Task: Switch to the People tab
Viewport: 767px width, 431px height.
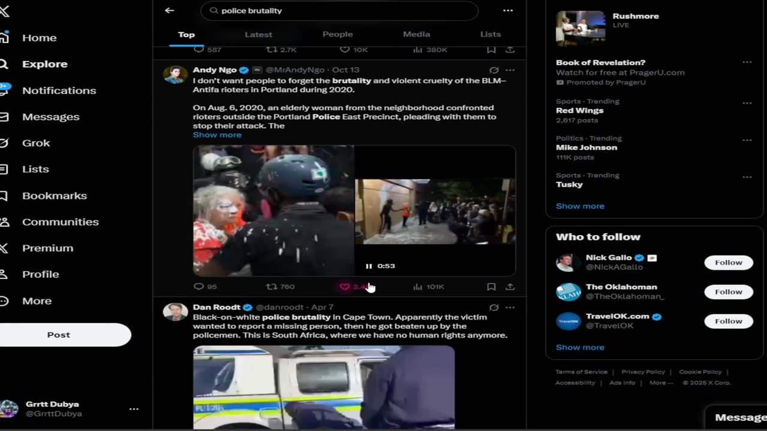Action: (338, 34)
